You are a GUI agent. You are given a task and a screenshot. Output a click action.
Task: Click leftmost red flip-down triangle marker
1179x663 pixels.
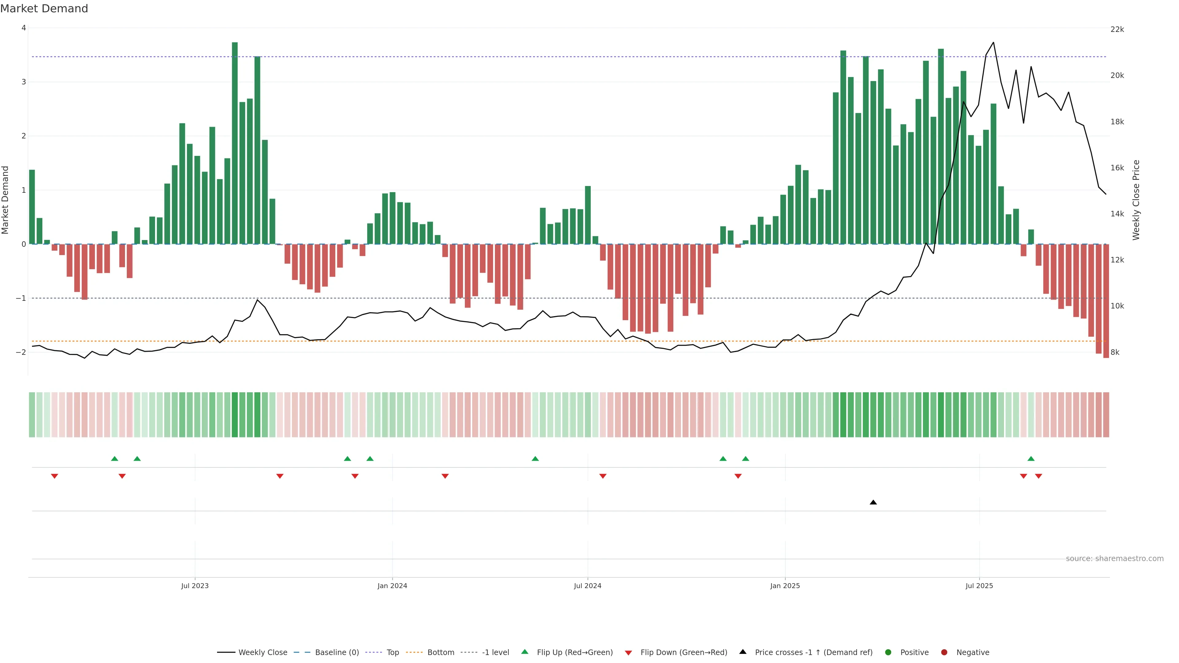54,476
